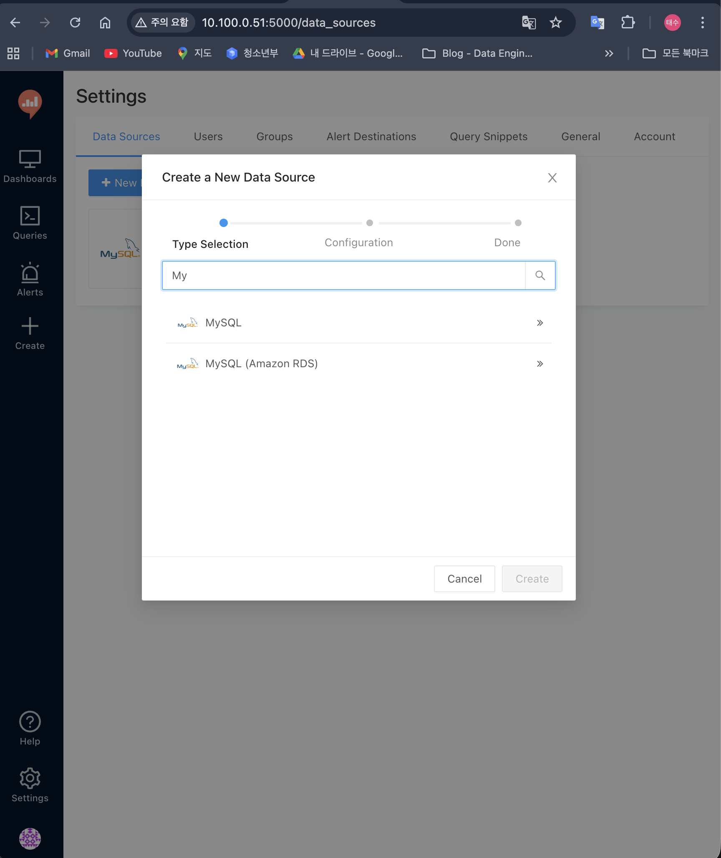Click the search magnifier icon

[540, 275]
